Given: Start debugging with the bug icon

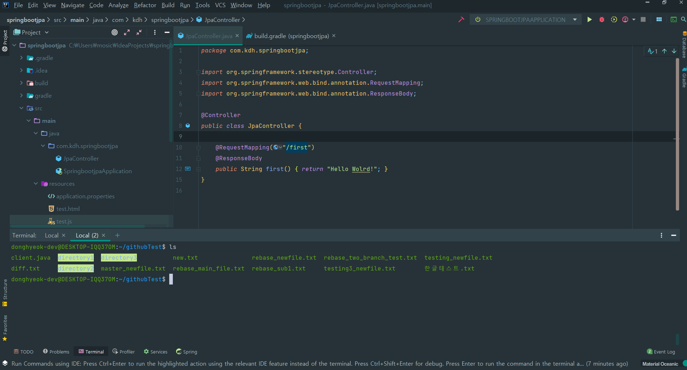Looking at the screenshot, I should click(x=602, y=19).
